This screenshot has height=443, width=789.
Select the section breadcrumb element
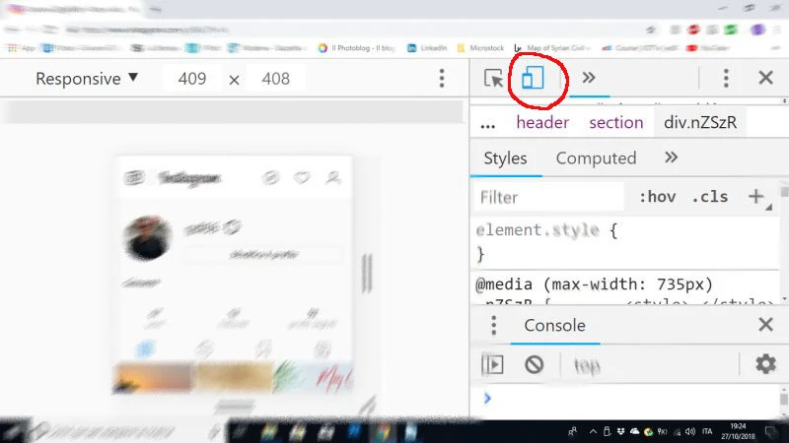tap(615, 122)
